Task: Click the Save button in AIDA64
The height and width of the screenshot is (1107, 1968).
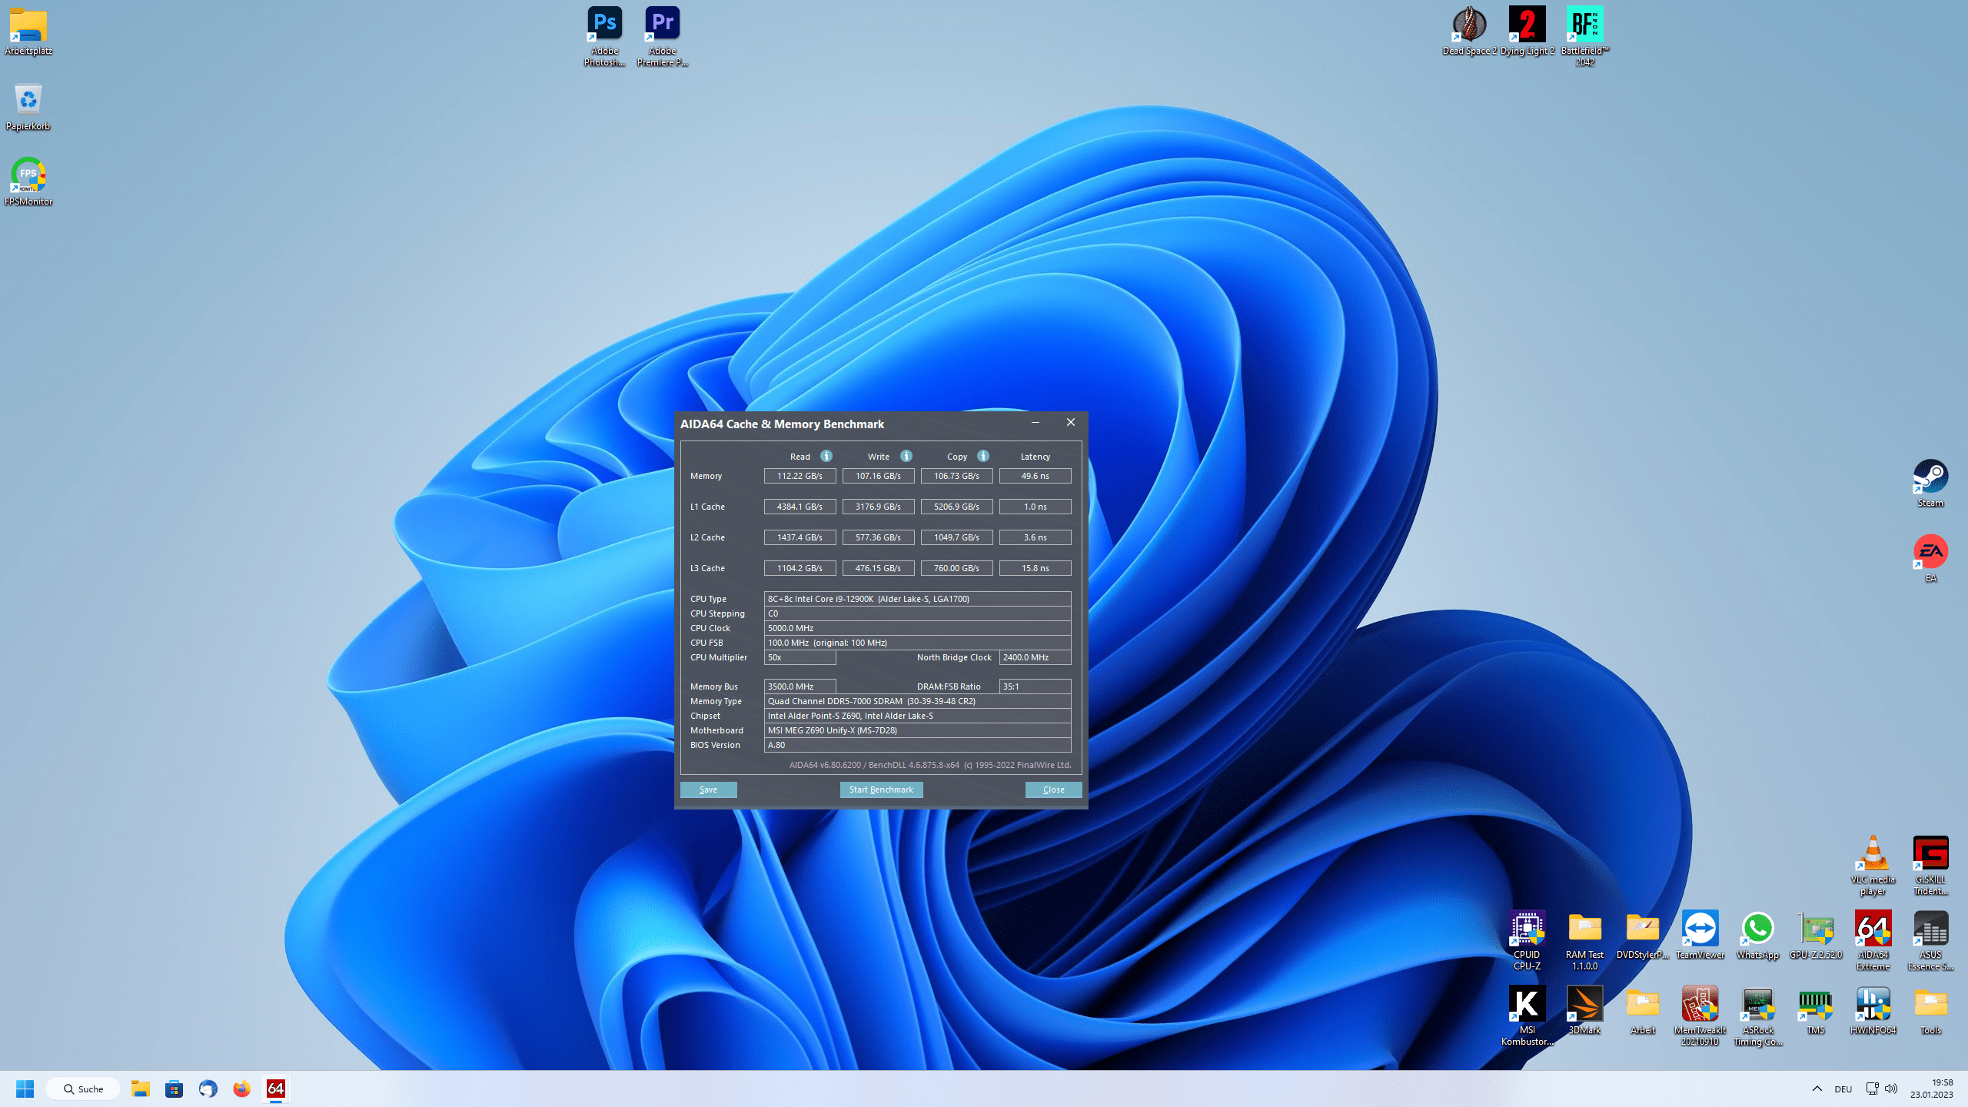Action: [708, 790]
